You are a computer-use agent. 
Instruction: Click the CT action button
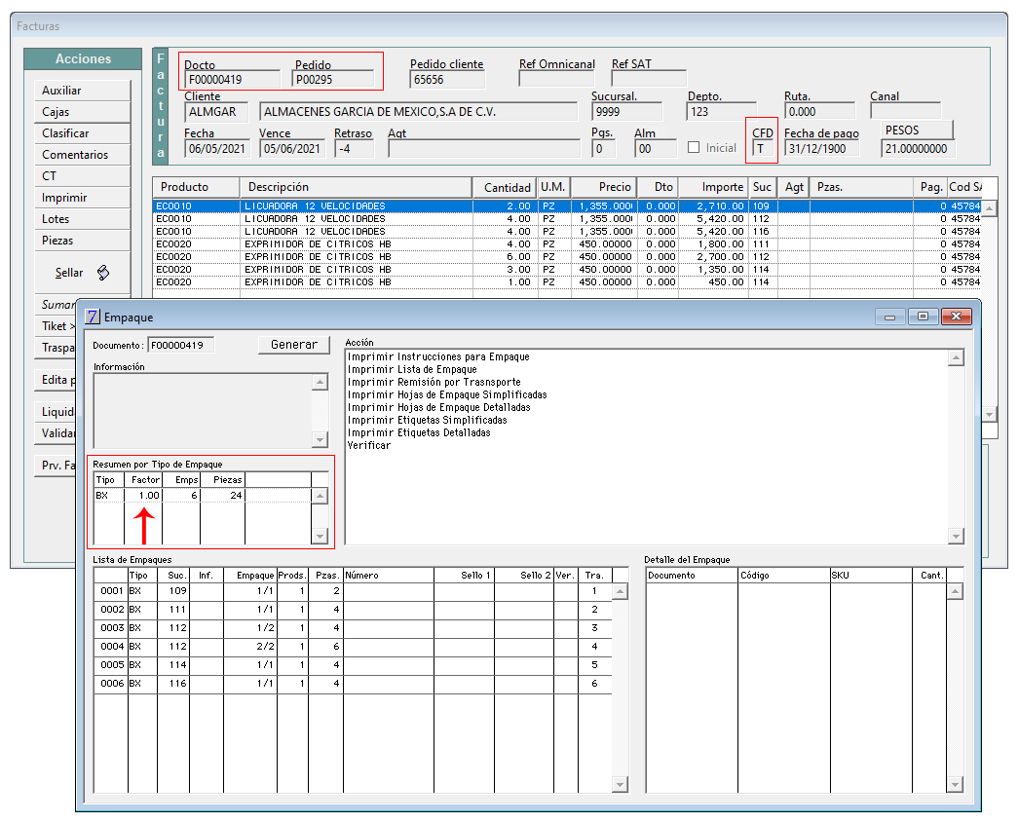point(82,176)
